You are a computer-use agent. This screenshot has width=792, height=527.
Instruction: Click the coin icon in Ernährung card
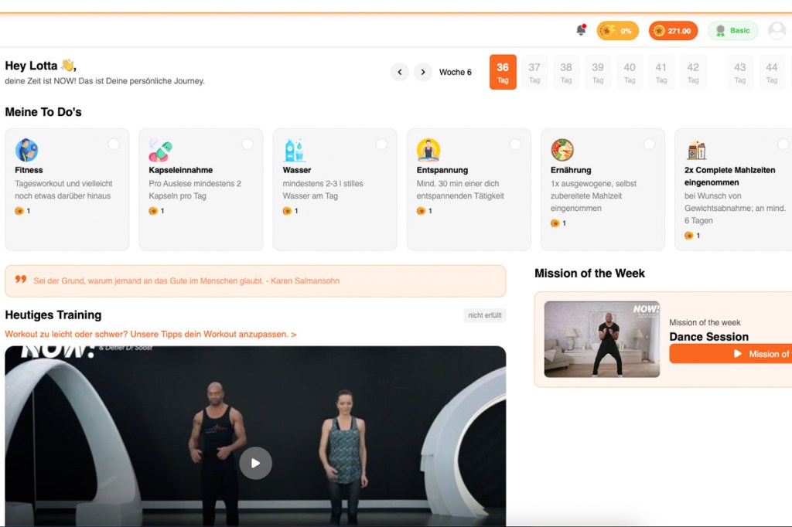coord(555,223)
